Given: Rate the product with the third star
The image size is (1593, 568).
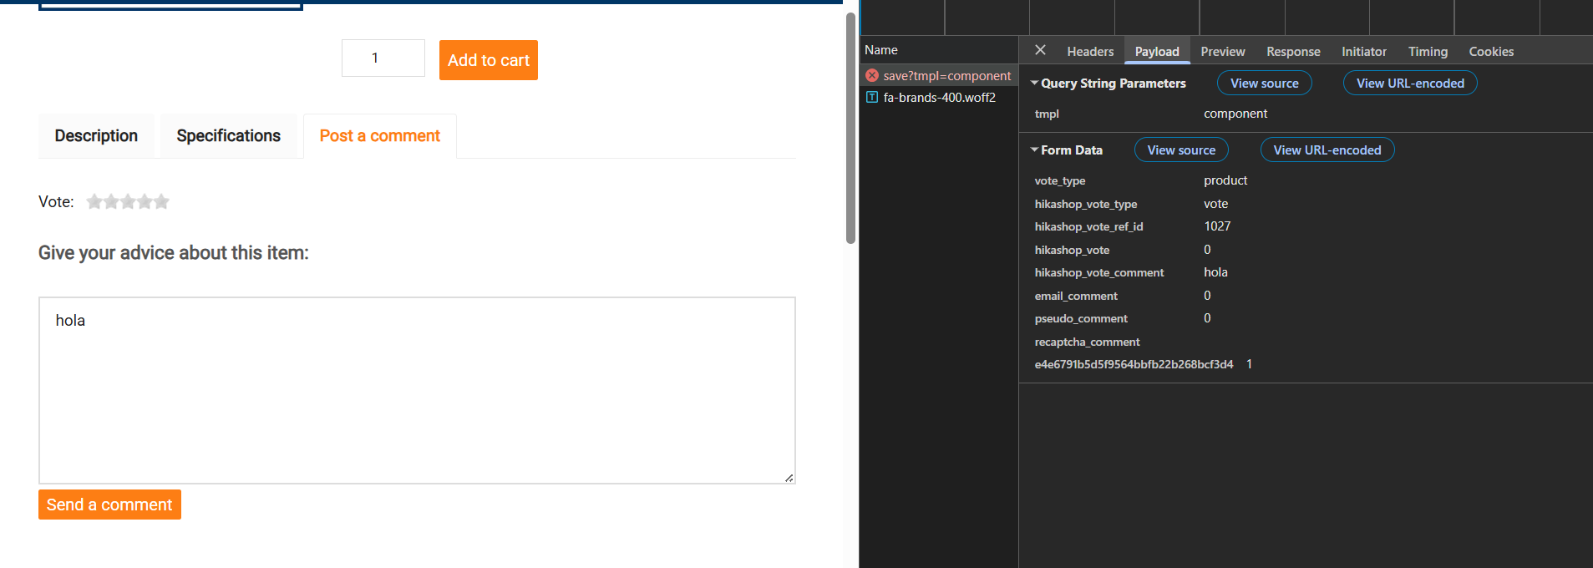Looking at the screenshot, I should tap(128, 201).
